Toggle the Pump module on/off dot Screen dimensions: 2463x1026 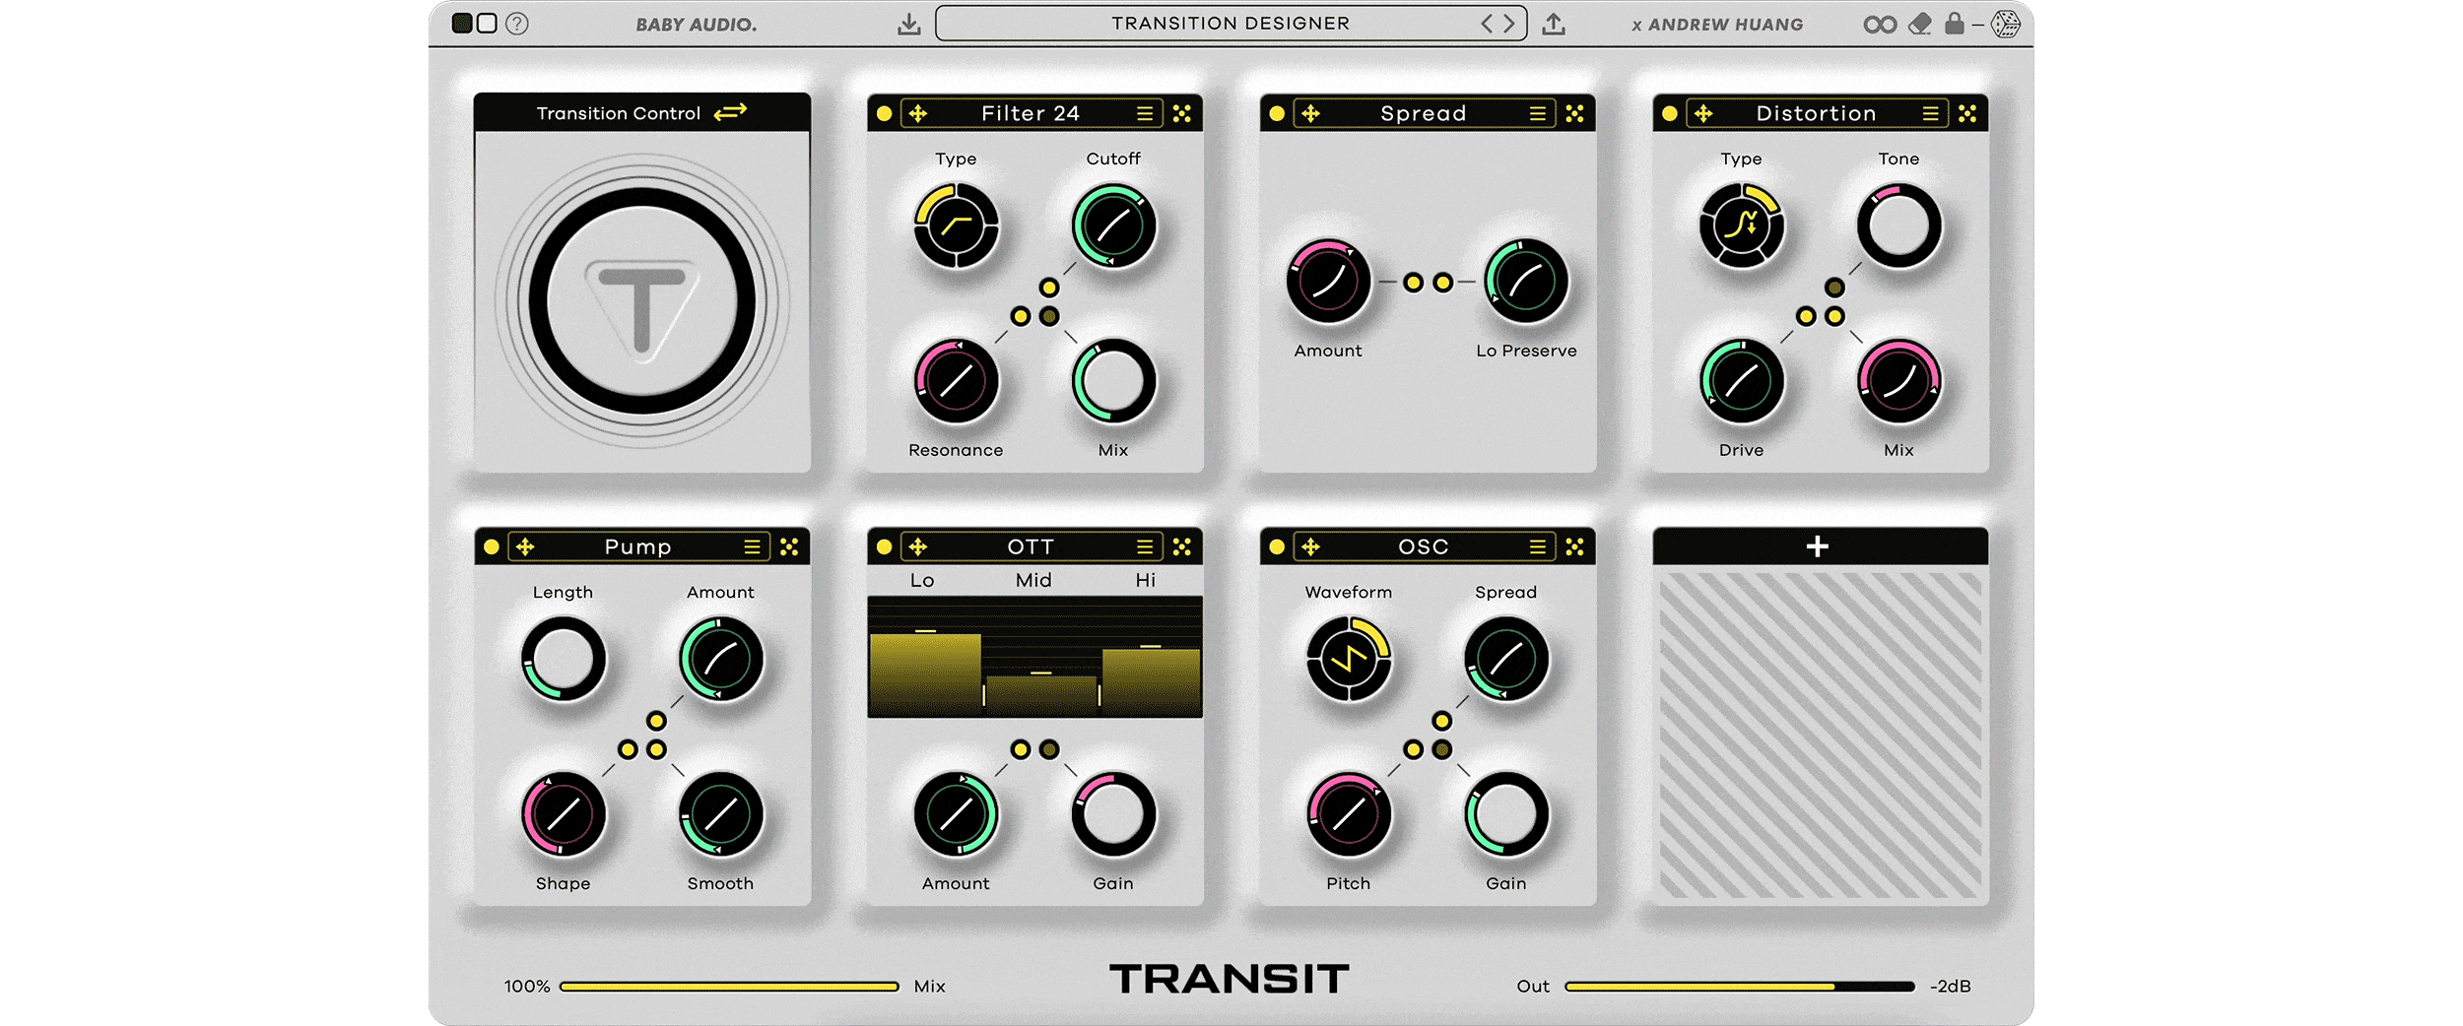pyautogui.click(x=492, y=547)
